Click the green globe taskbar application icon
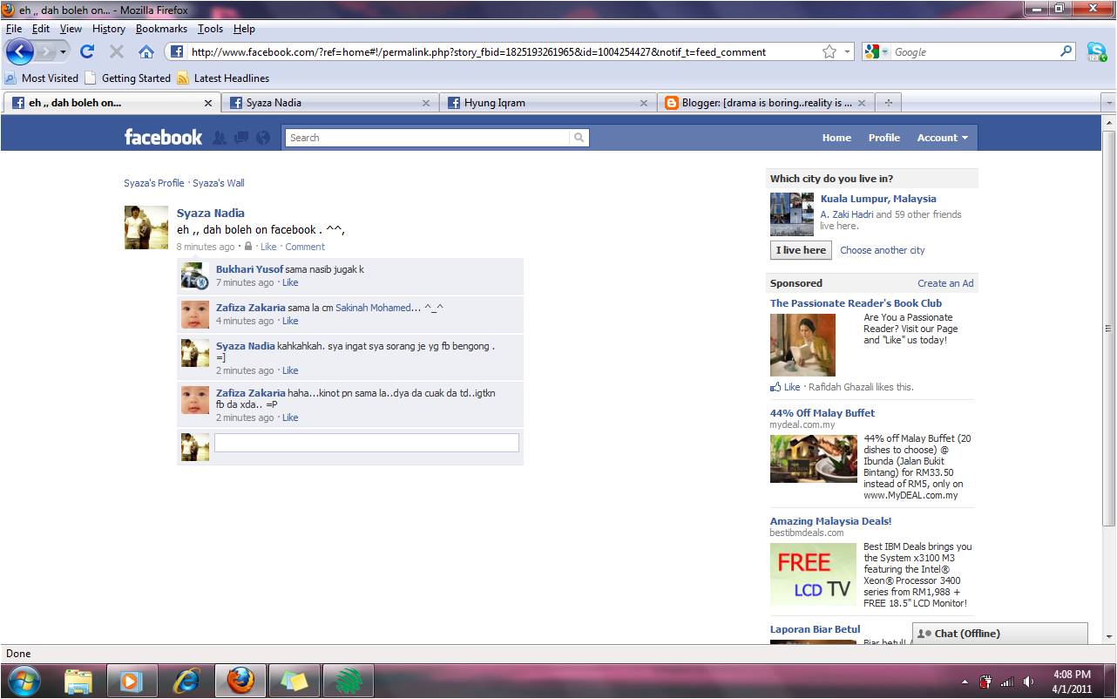The image size is (1117, 699). (348, 681)
